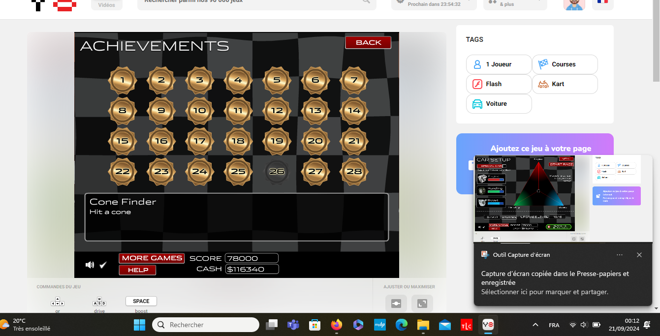Maximize the game to fullscreen

click(422, 304)
